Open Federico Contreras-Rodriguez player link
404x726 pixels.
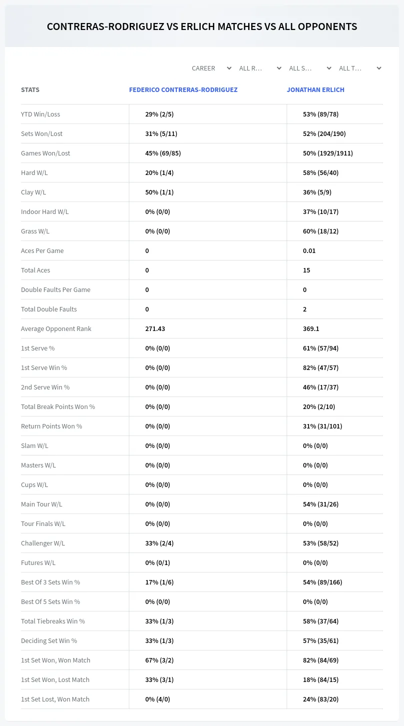183,90
